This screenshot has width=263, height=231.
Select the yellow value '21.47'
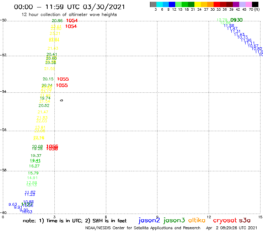point(43,112)
